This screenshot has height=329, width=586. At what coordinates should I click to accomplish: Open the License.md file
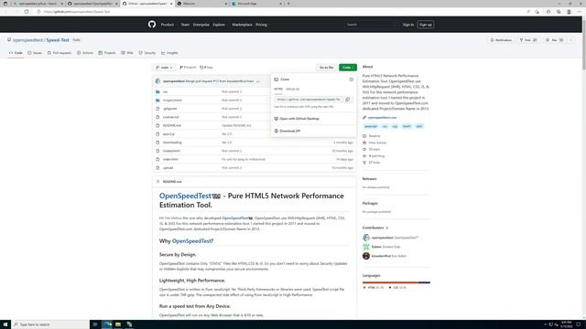(x=171, y=117)
